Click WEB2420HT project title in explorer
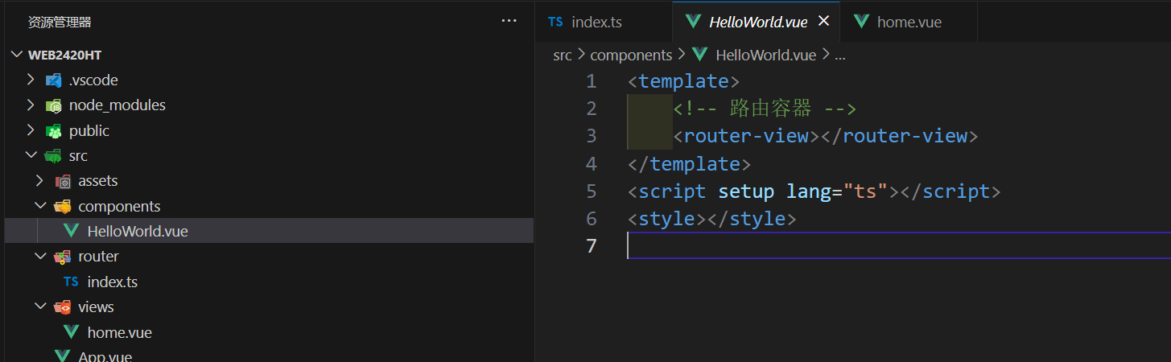The height and width of the screenshot is (362, 1171). click(x=64, y=55)
